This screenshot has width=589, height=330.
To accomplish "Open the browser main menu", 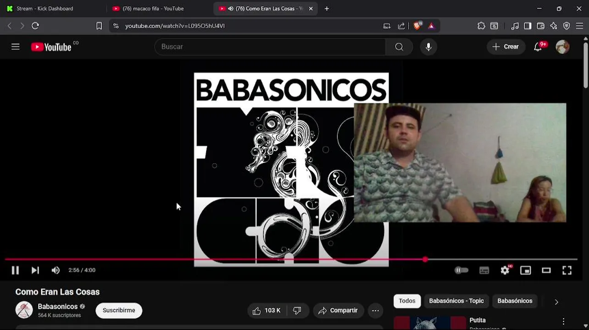I will pyautogui.click(x=579, y=26).
